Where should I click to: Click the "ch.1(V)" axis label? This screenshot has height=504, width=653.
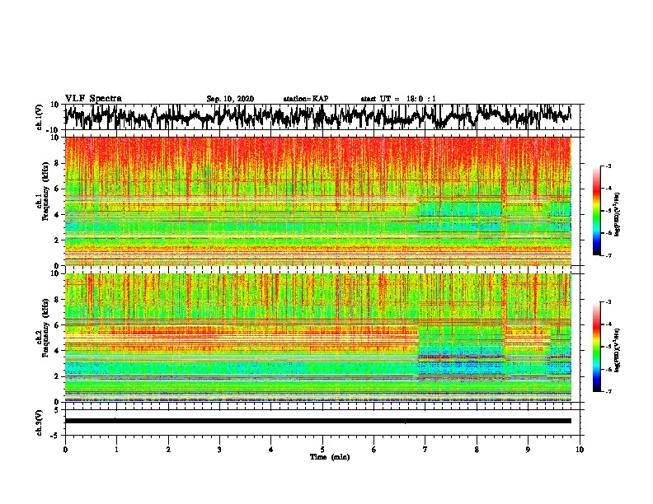click(x=40, y=117)
